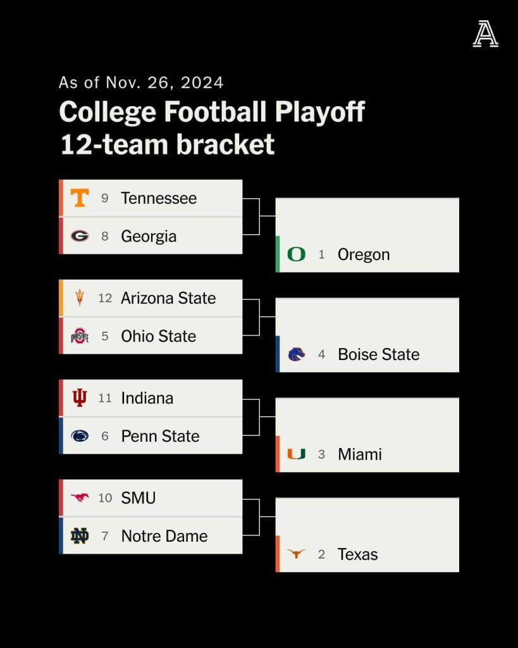Click the Oregon O logo
518x648 pixels.
click(x=296, y=254)
